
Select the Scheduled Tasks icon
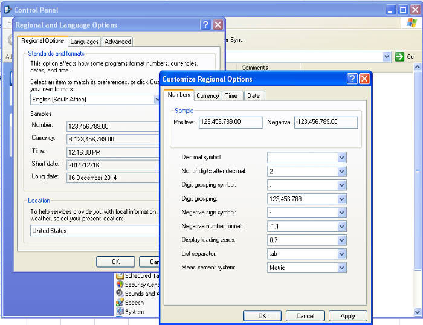tap(120, 276)
